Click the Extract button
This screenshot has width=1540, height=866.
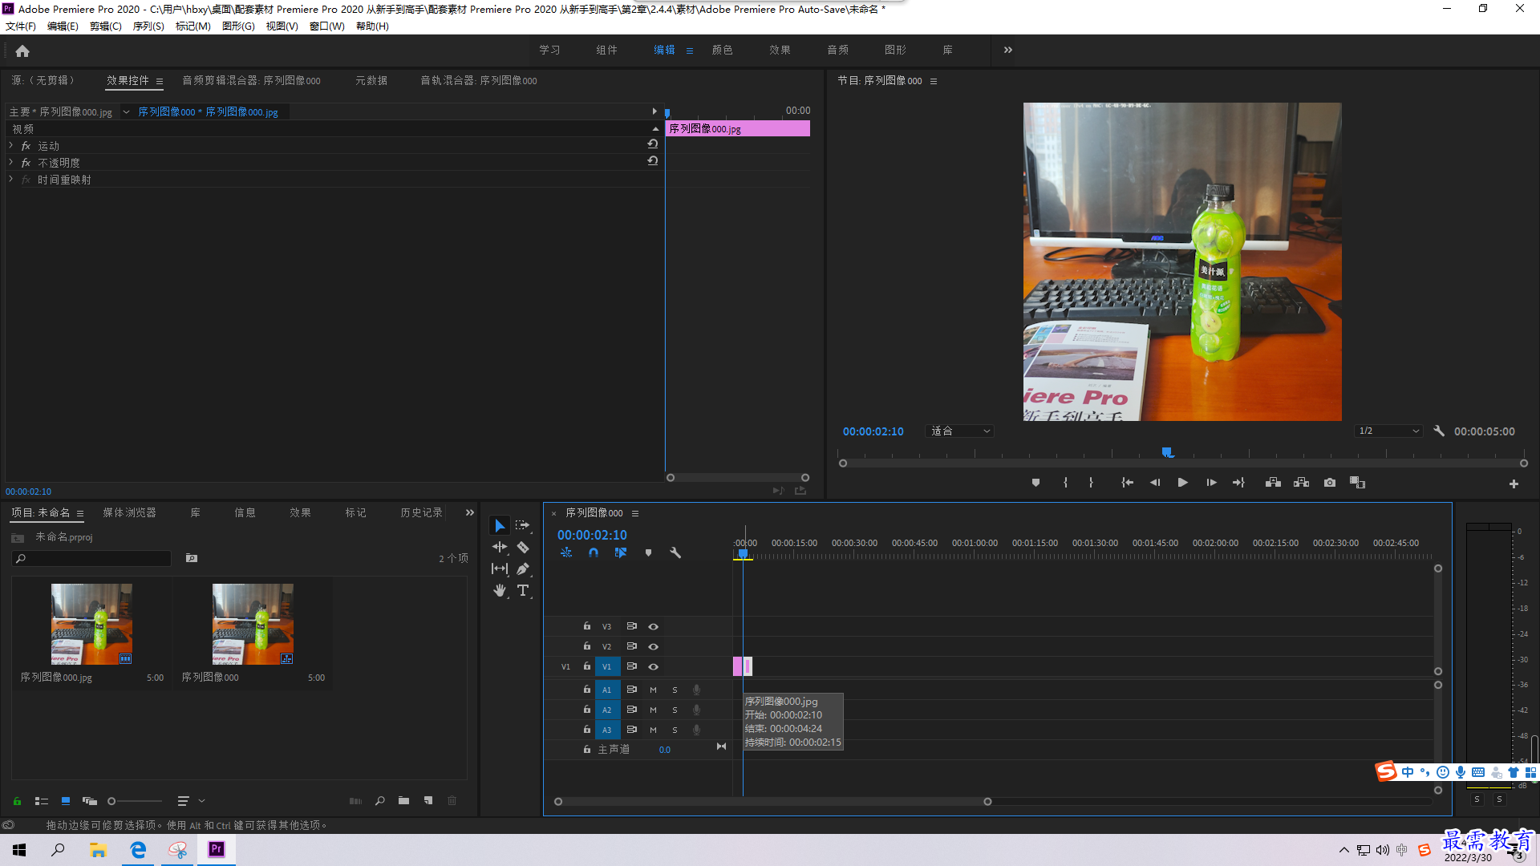(1301, 483)
